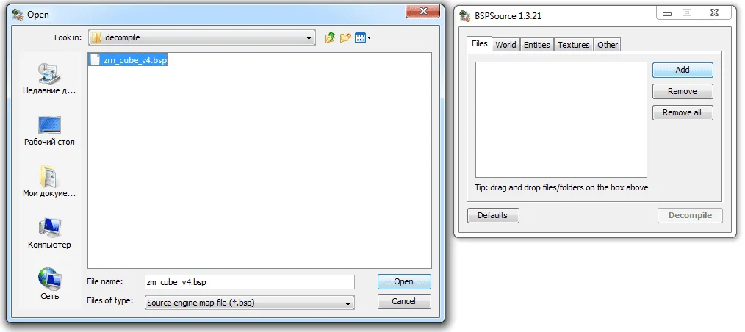Open the Textures tab

pos(574,45)
